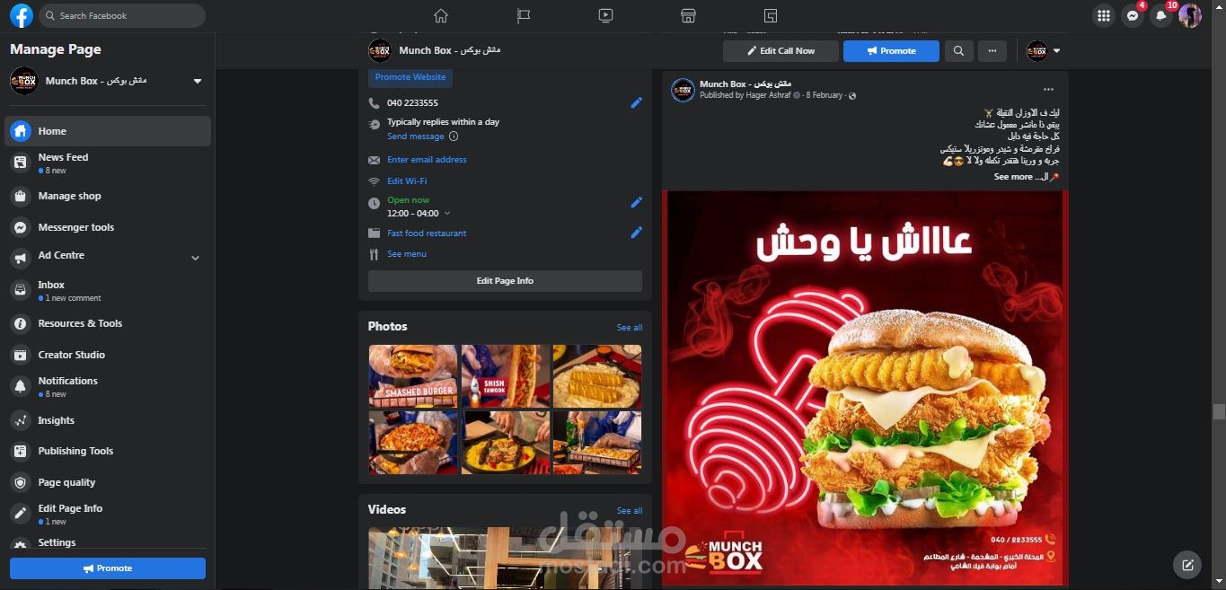
Task: Click the search magnifier button in page header
Action: click(958, 51)
